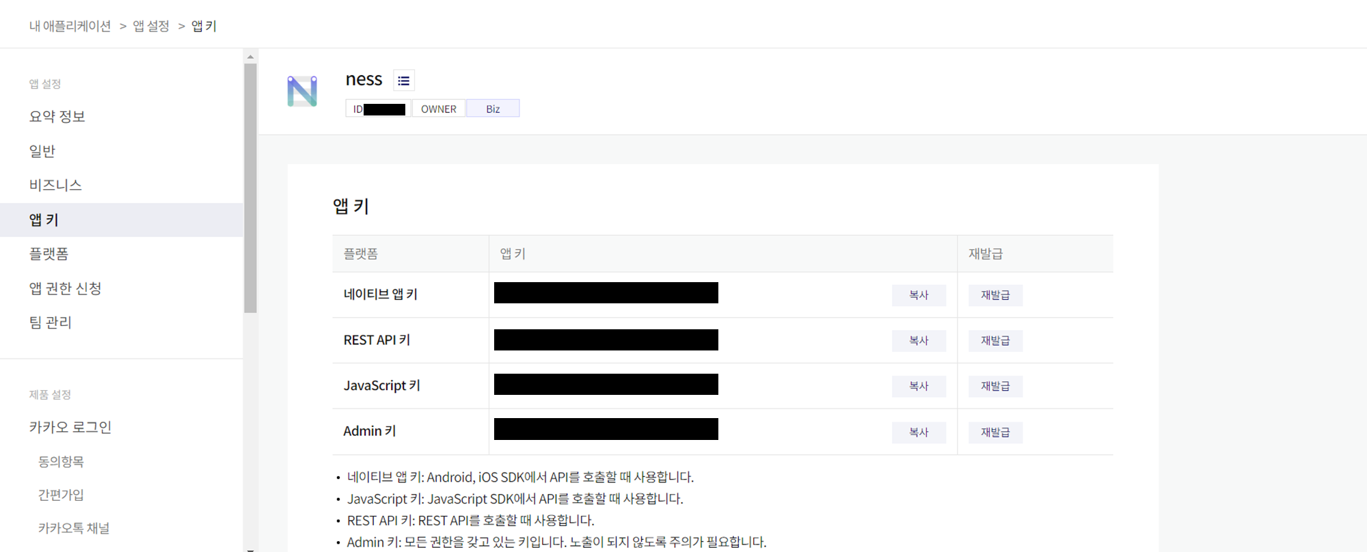
Task: Click the JavaScript 키 row label
Action: [381, 385]
